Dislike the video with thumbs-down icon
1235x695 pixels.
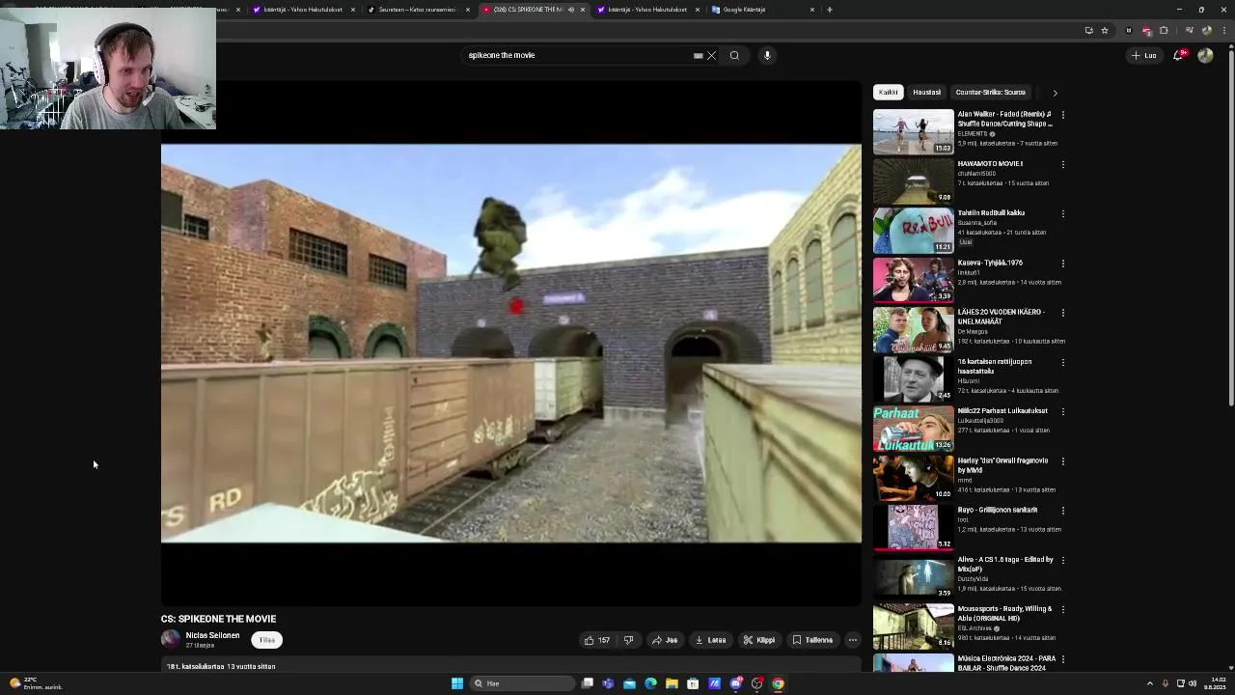628,640
